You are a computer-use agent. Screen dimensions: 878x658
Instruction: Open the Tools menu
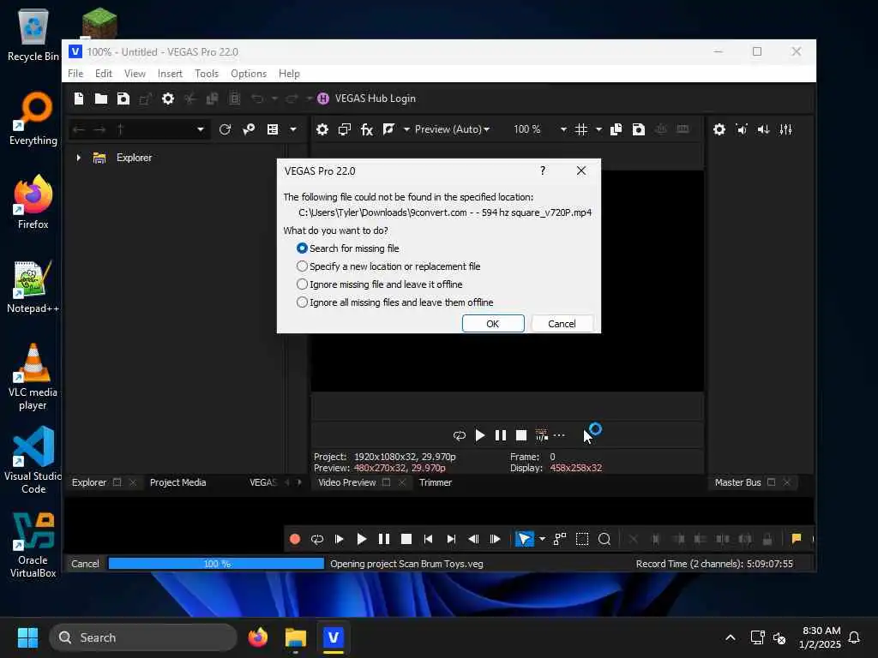(207, 74)
